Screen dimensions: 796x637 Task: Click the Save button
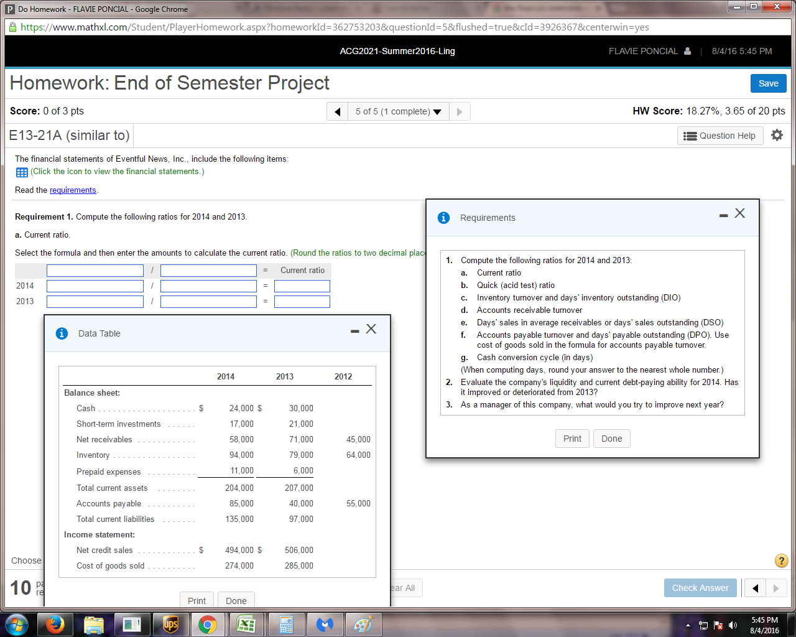point(768,83)
